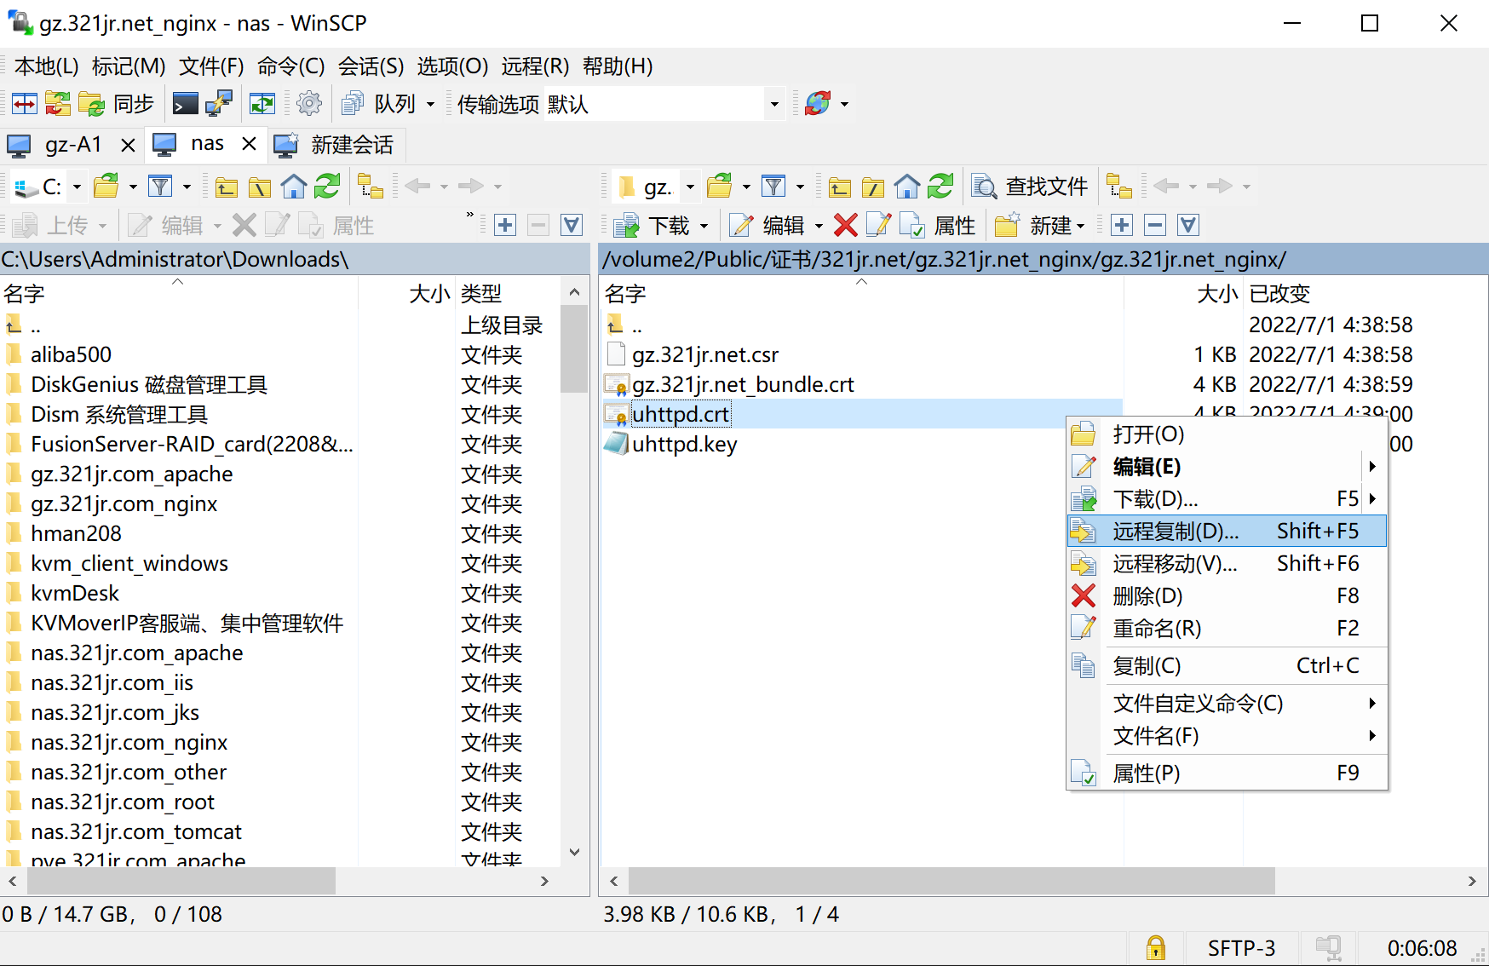Open the 会话(S) menu
The image size is (1489, 966).
click(371, 66)
